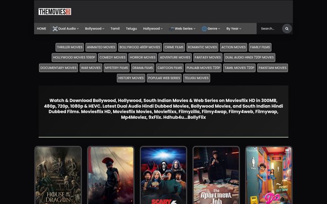Open the Comedy Movies category
The height and width of the screenshot is (204, 327).
point(113,58)
